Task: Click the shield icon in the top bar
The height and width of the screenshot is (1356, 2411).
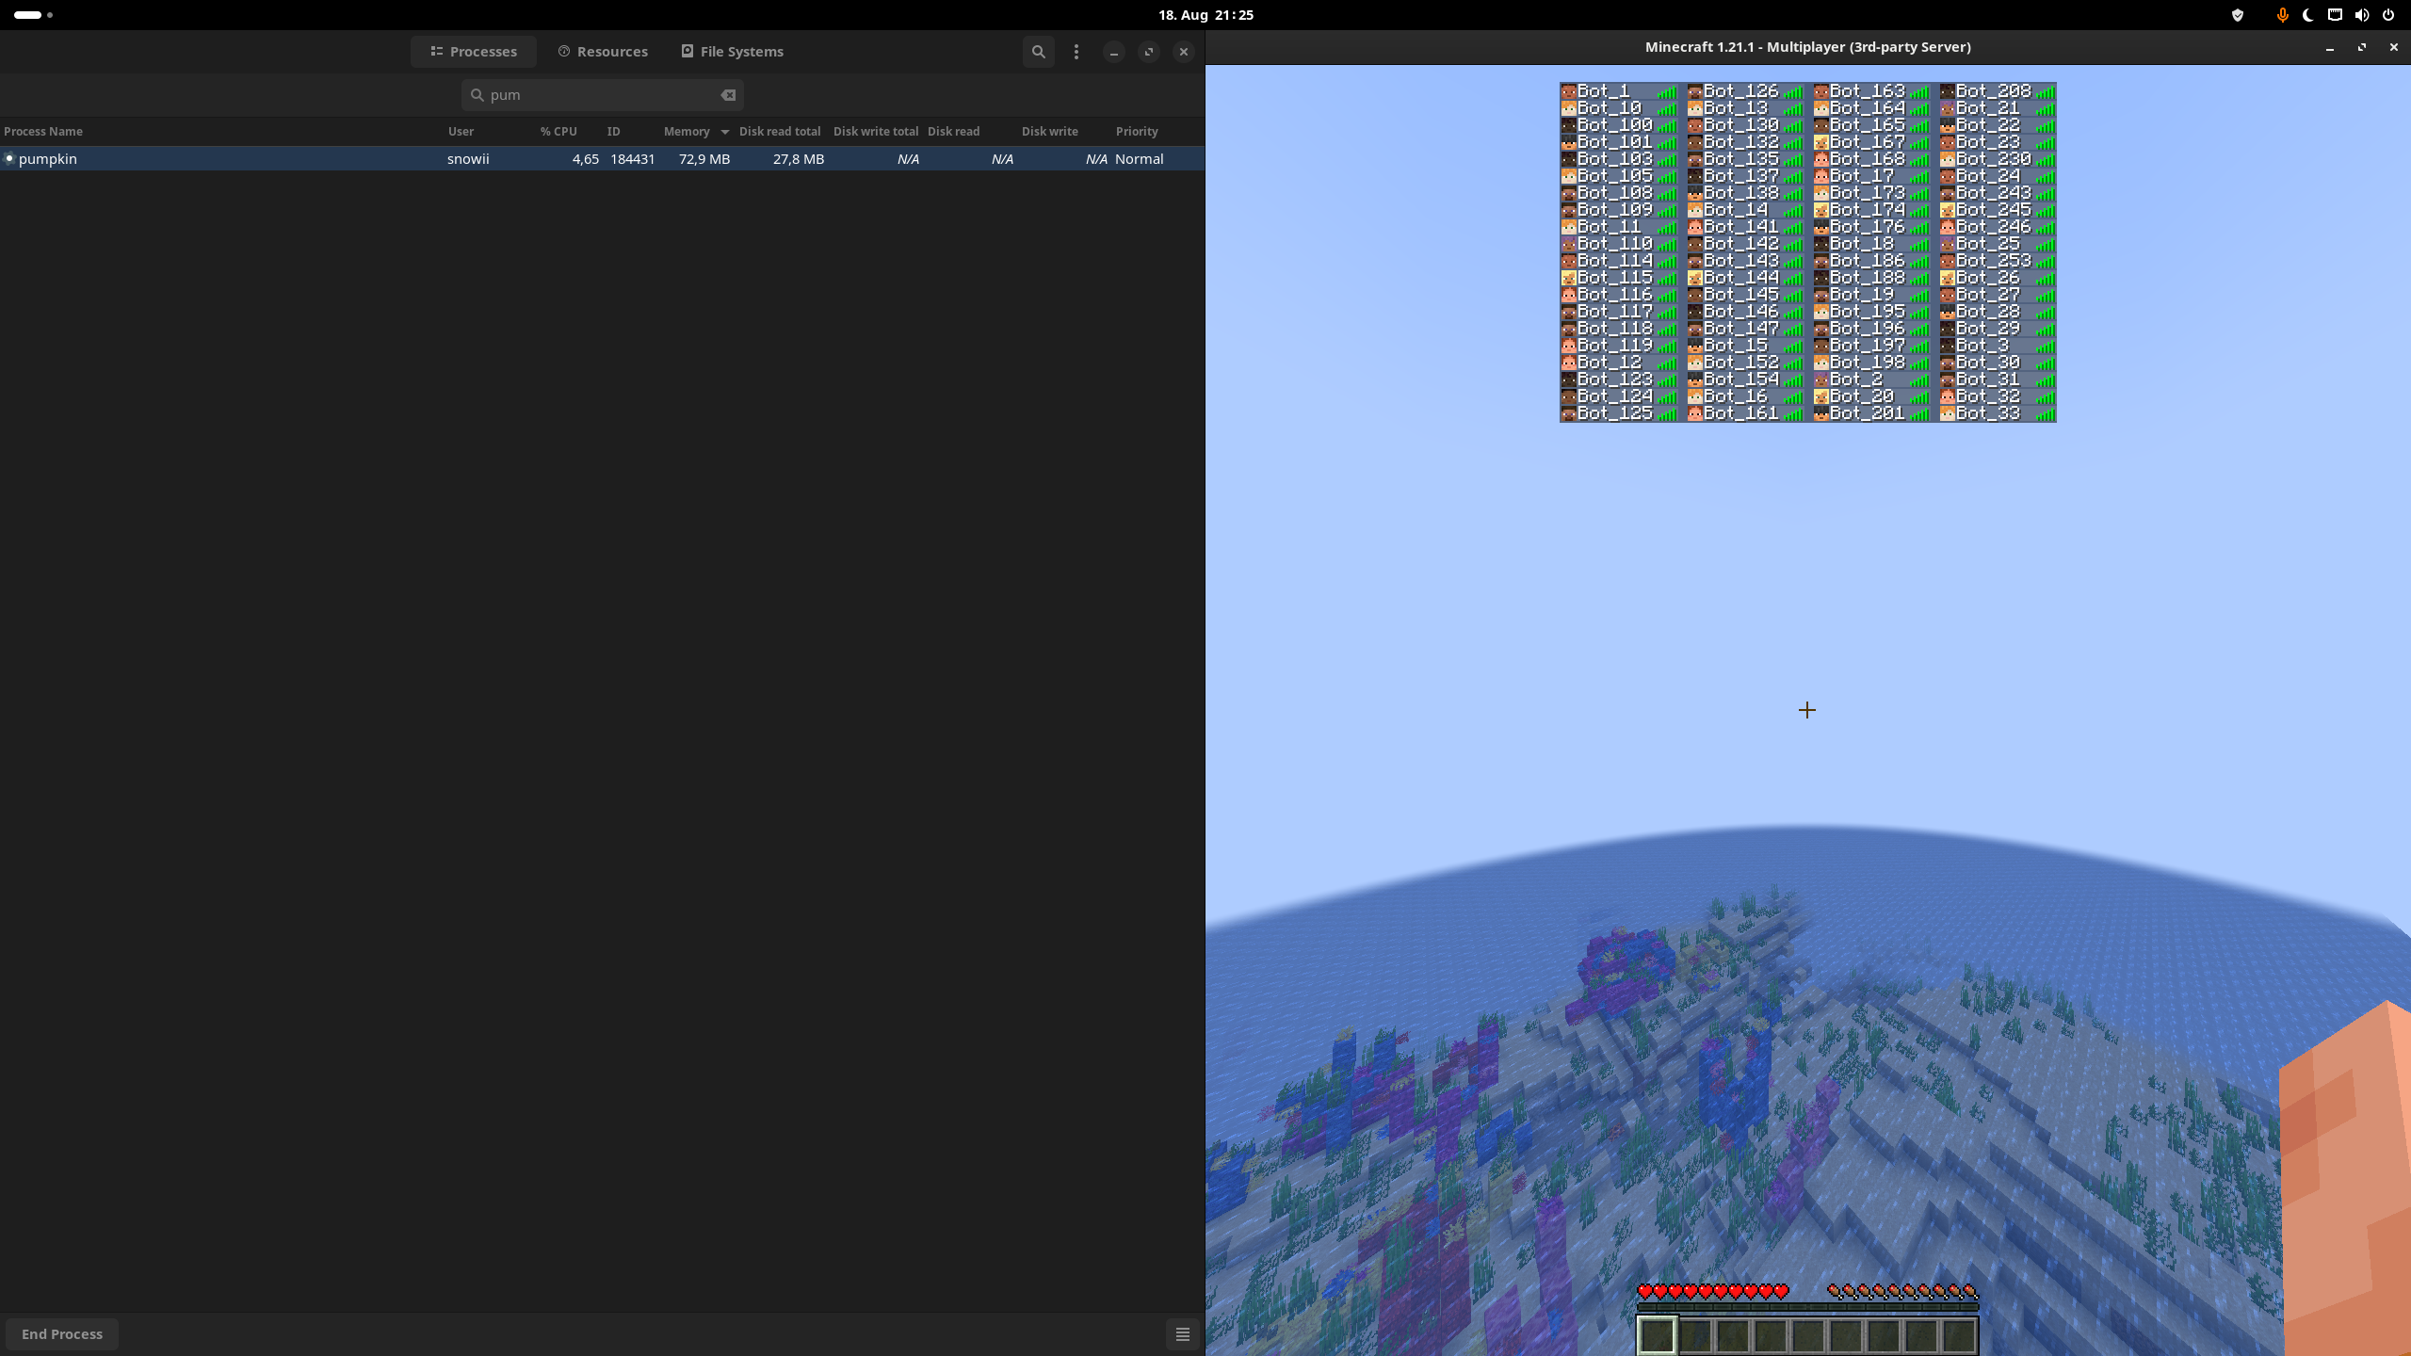Action: [x=2238, y=15]
